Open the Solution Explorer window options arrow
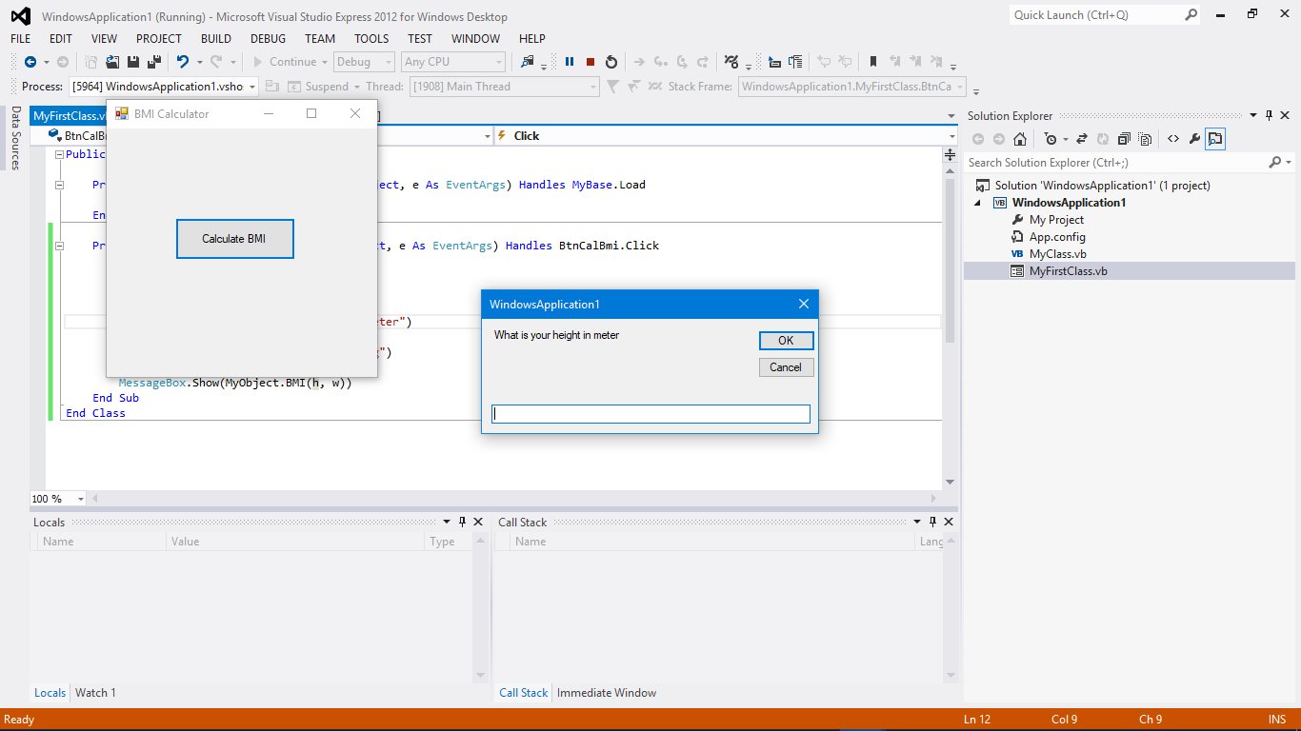Viewport: 1301px width, 731px height. click(1254, 116)
